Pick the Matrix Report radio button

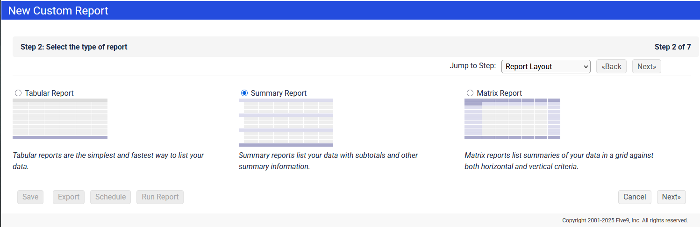click(x=470, y=93)
